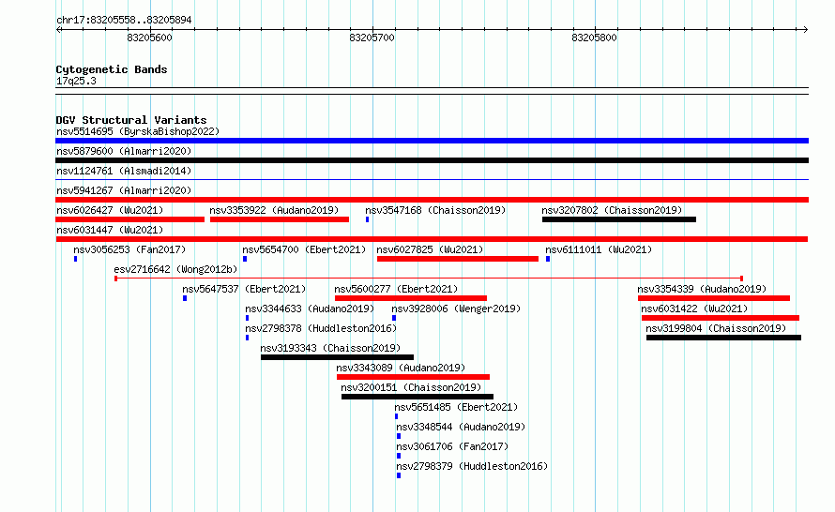835x512 pixels.
Task: Open nsv6111011 (Wu2021) label
Action: coord(599,249)
